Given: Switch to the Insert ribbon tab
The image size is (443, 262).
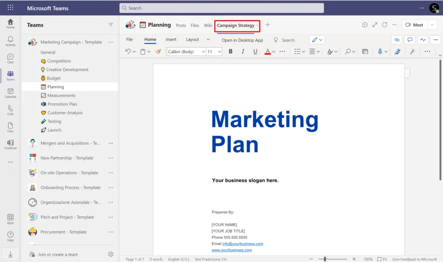Looking at the screenshot, I should point(171,39).
